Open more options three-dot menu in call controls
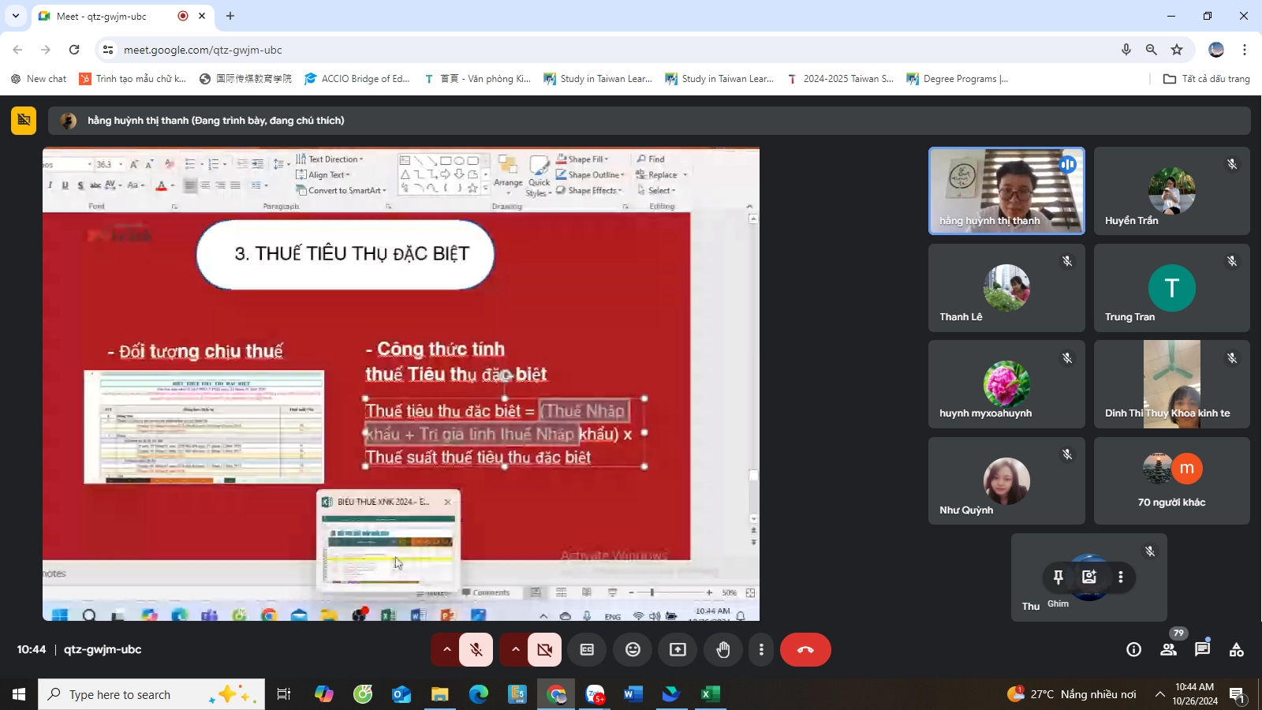The height and width of the screenshot is (710, 1262). pos(760,649)
